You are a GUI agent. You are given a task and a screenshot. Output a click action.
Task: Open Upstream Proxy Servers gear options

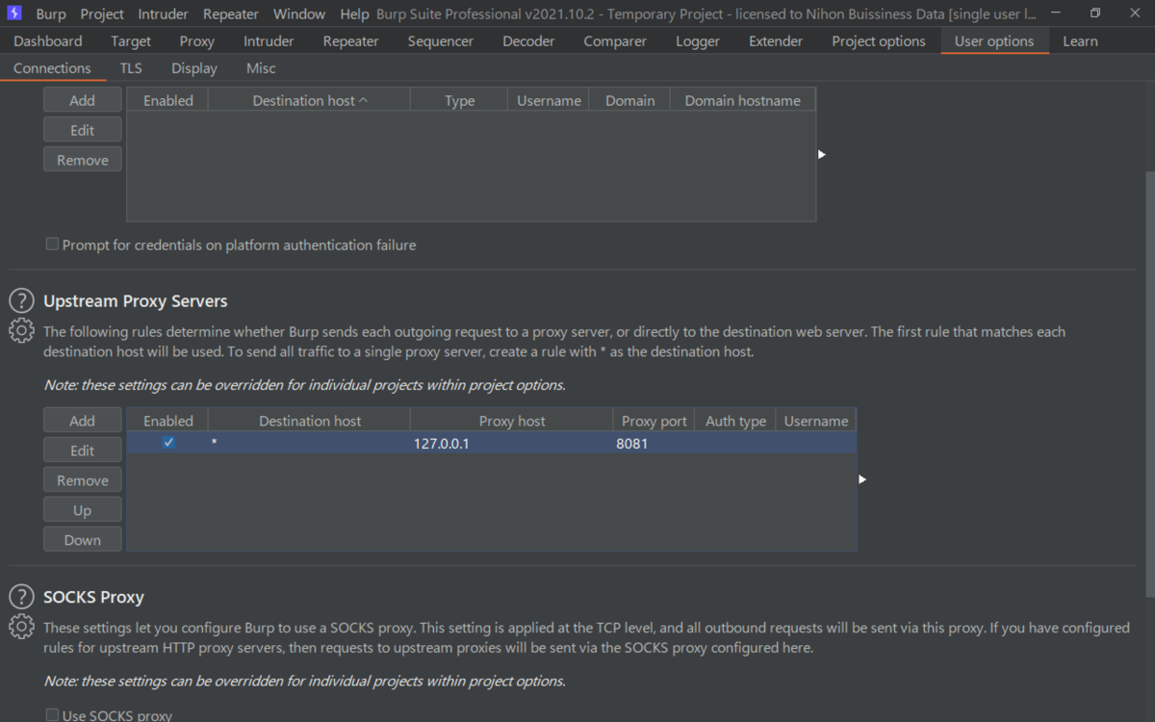[x=21, y=330]
